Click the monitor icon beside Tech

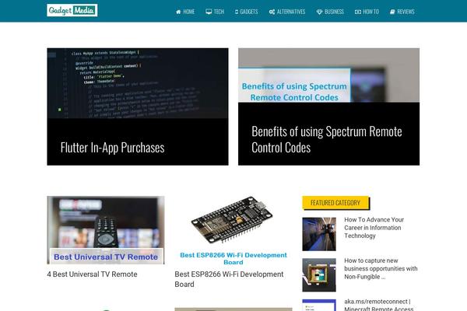click(209, 12)
